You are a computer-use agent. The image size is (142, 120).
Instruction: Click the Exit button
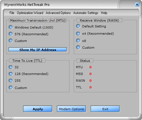(x=105, y=109)
